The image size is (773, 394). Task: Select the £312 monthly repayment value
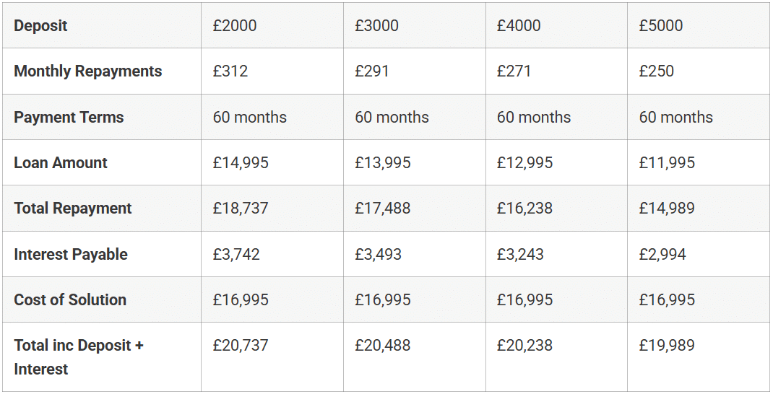[x=230, y=71]
